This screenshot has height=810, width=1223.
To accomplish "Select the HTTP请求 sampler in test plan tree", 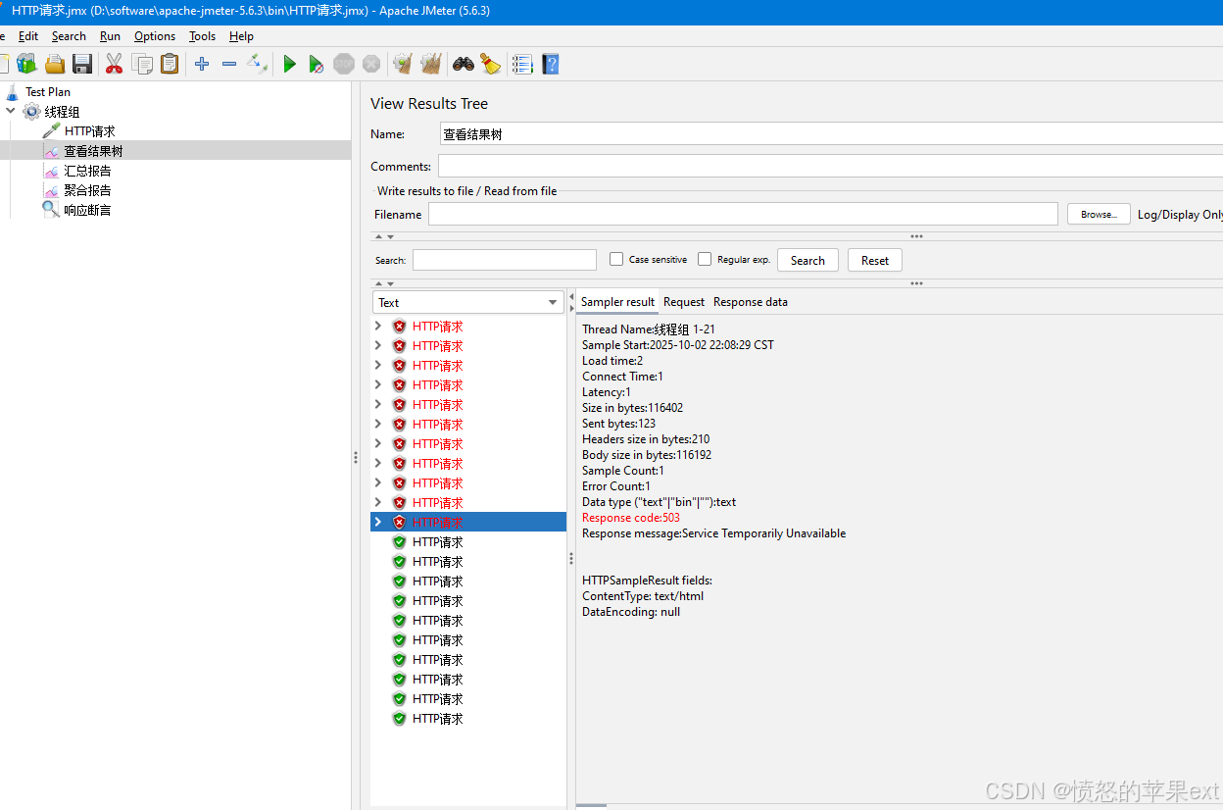I will pyautogui.click(x=90, y=131).
